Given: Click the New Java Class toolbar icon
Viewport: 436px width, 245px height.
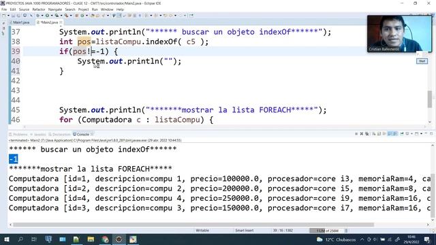Looking at the screenshot, I should (x=82, y=16).
